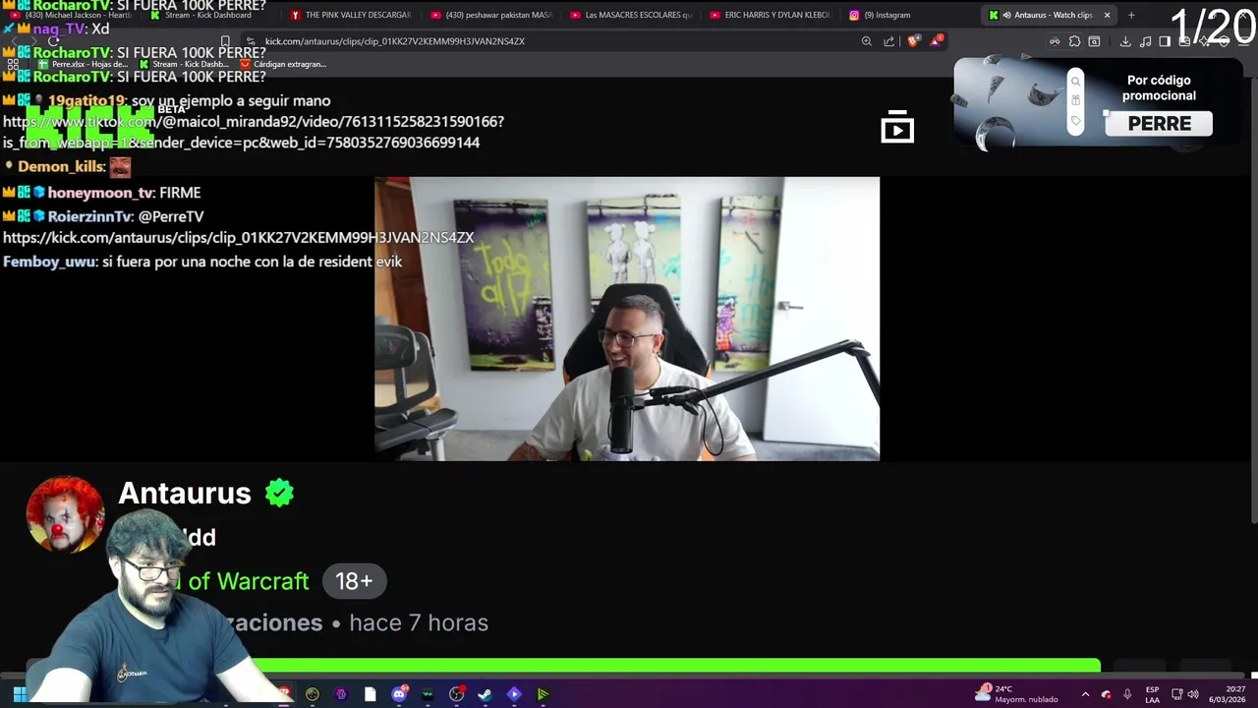Open the Discord icon in the taskbar
This screenshot has height=708, width=1258.
399,694
